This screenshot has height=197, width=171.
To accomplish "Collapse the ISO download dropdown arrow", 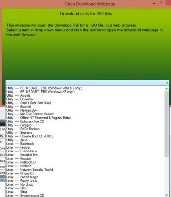I will pos(167,83).
